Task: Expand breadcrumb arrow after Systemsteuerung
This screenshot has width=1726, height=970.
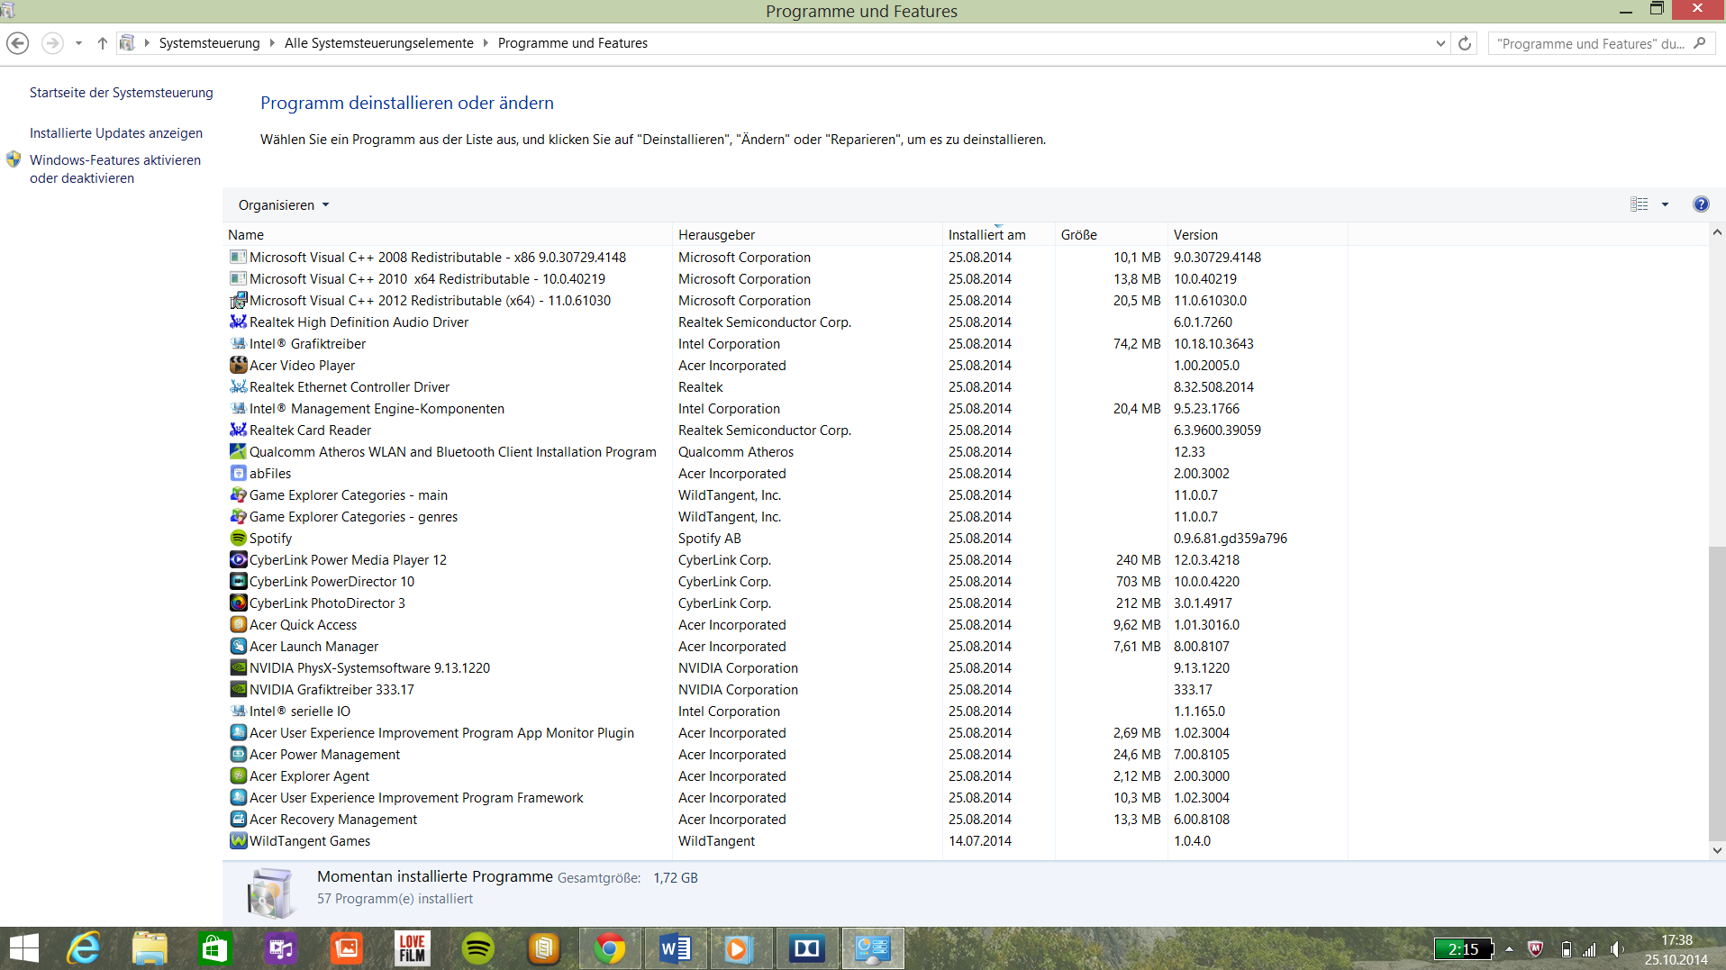Action: (272, 43)
